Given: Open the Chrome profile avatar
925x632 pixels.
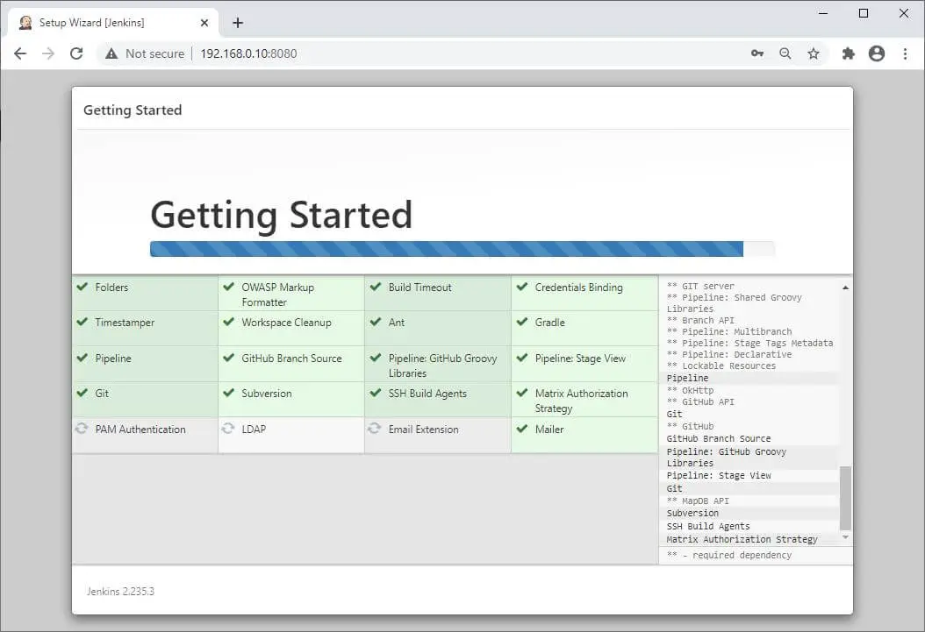Looking at the screenshot, I should coord(877,53).
